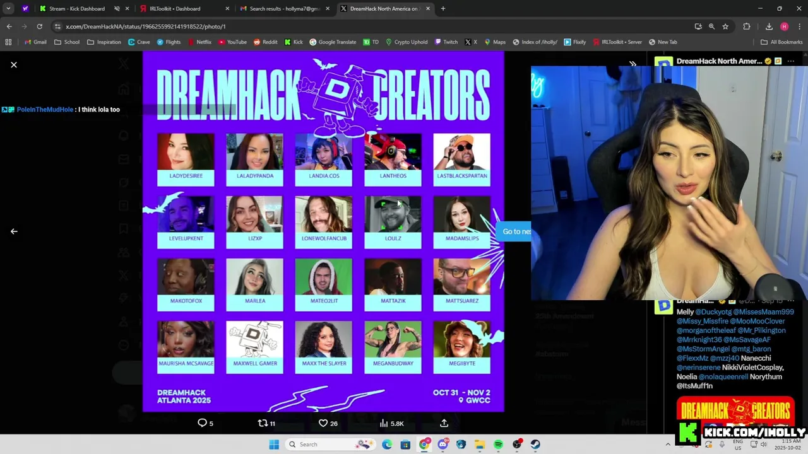Open the Chrome three-dot menu
The image size is (808, 454).
point(799,26)
